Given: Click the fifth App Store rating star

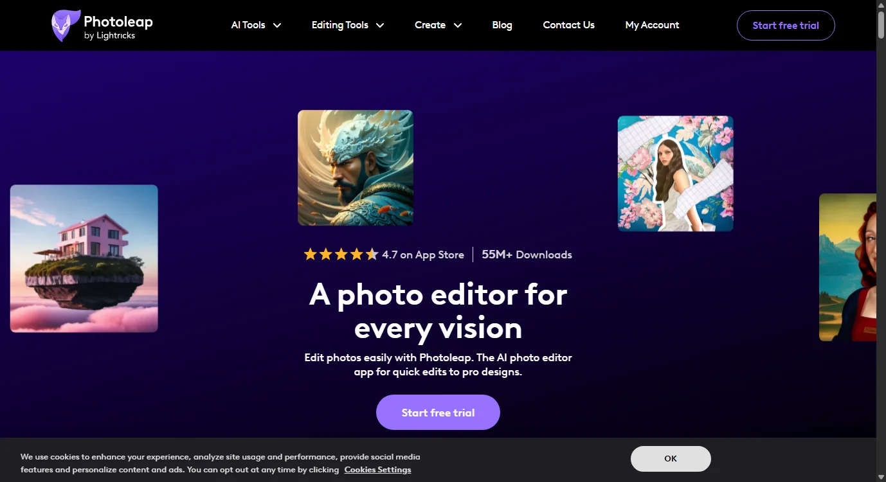Looking at the screenshot, I should pyautogui.click(x=372, y=254).
